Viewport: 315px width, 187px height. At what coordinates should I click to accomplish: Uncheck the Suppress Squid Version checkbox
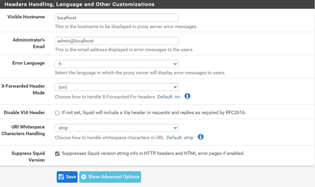[x=57, y=154]
